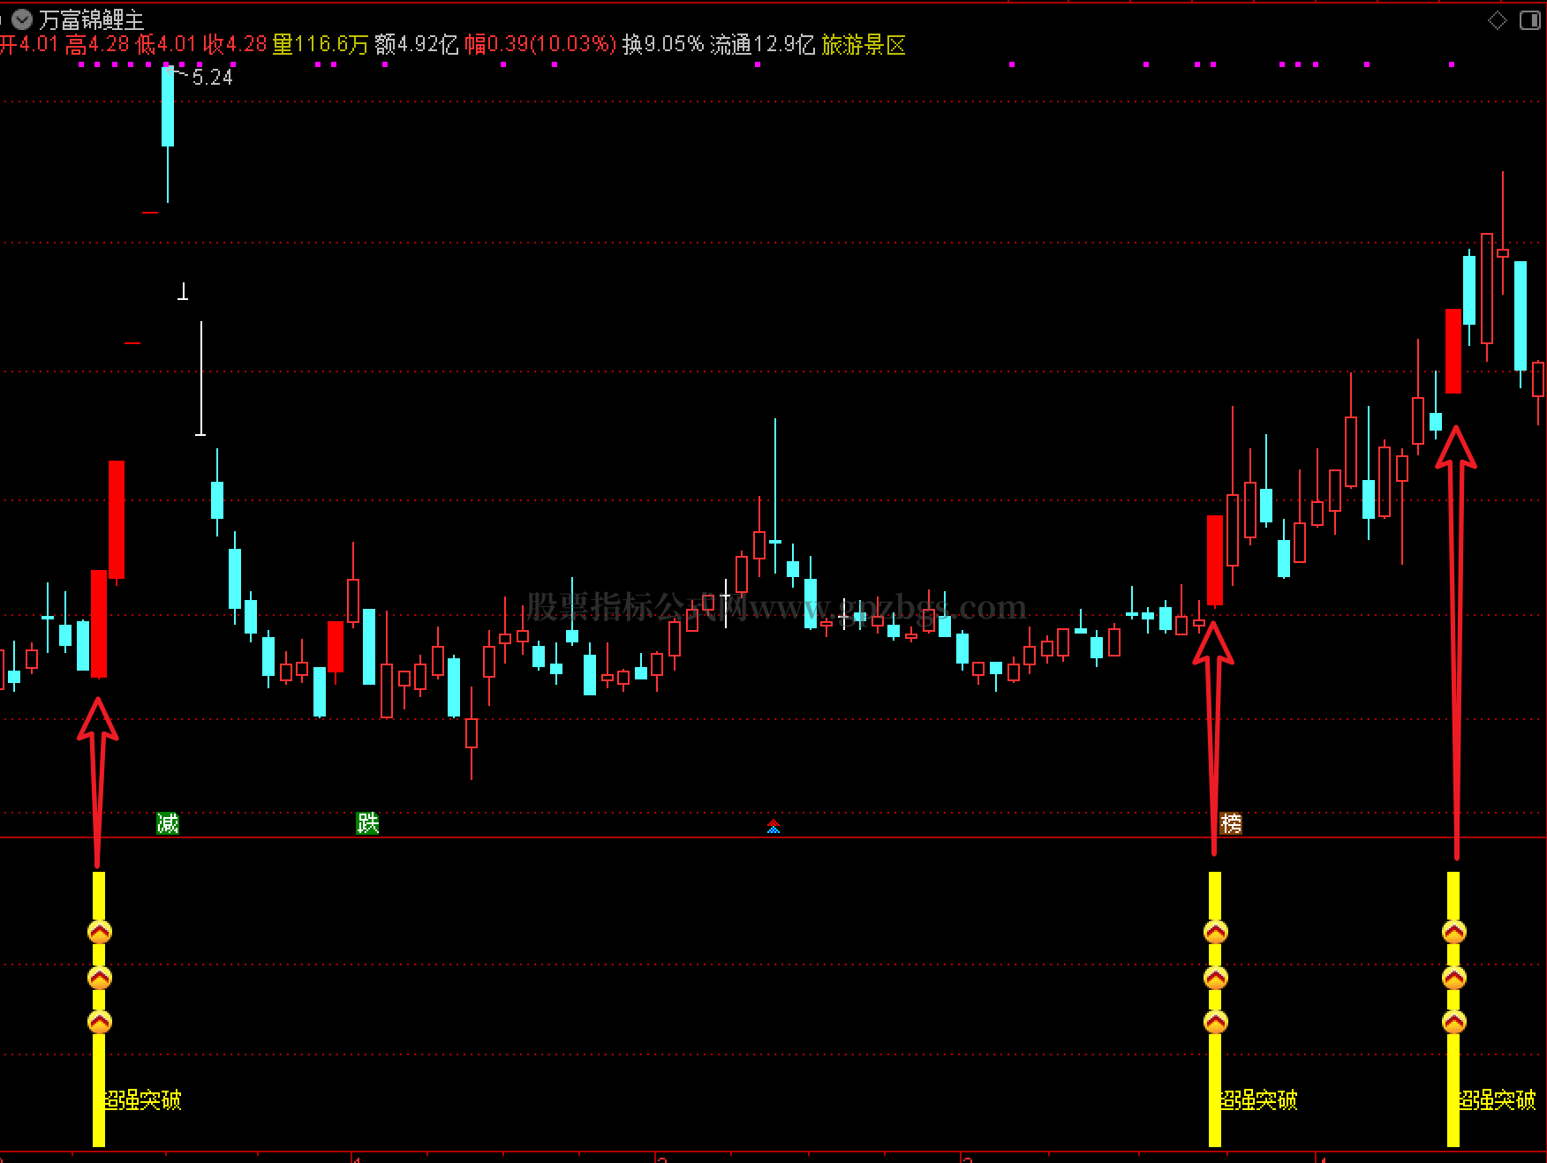This screenshot has height=1163, width=1547.
Task: Click the bottom coin icon under the 榜 marker
Action: pos(1216,1022)
